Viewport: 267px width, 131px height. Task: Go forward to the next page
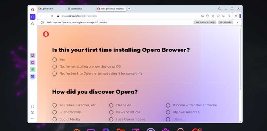click(47, 16)
